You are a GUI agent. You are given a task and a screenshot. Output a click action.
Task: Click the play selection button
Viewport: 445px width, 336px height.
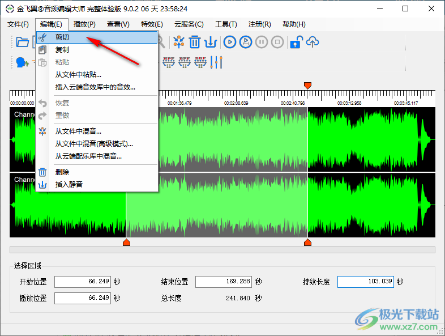[x=246, y=42]
